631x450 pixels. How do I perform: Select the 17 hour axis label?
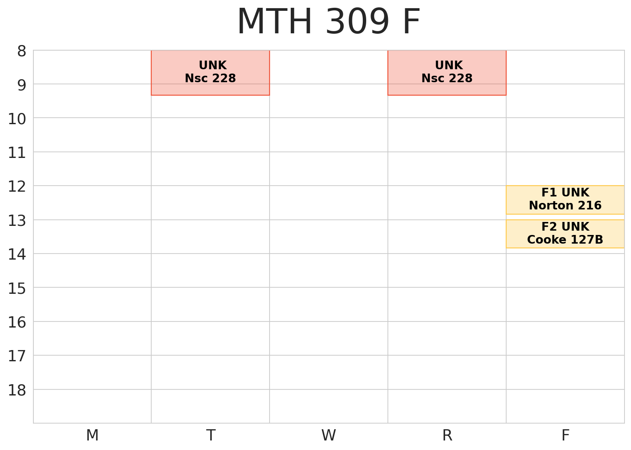(17, 357)
